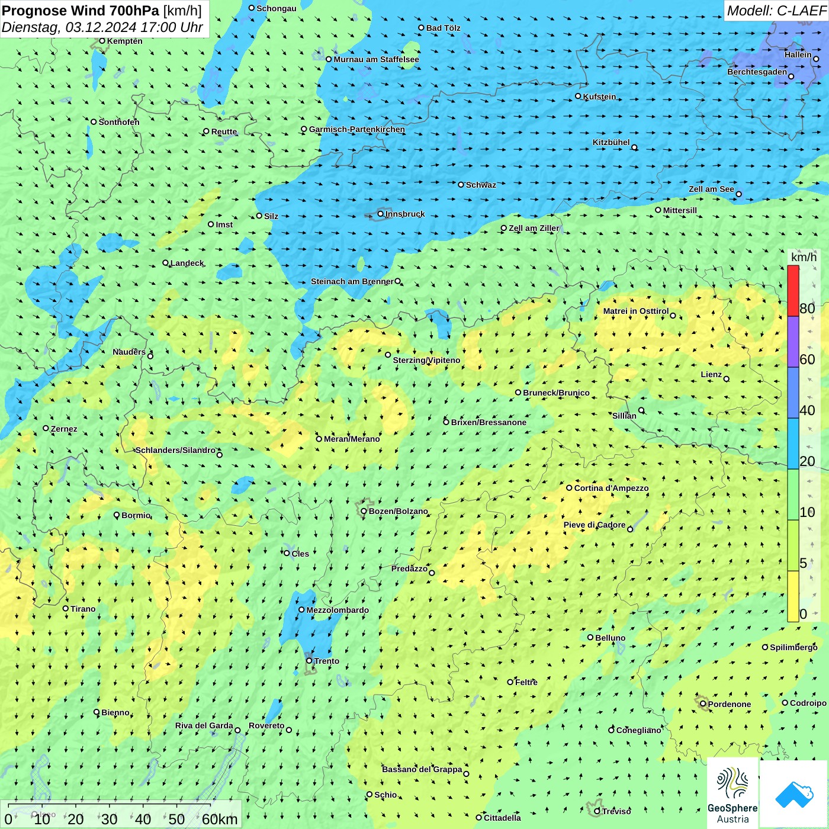Click the Zell am See label
829x829 pixels.
(x=711, y=189)
